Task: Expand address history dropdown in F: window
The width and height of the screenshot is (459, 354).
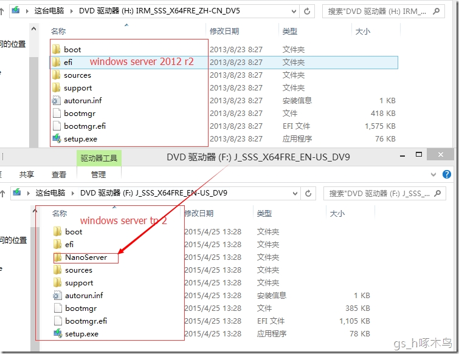Action: coord(295,193)
